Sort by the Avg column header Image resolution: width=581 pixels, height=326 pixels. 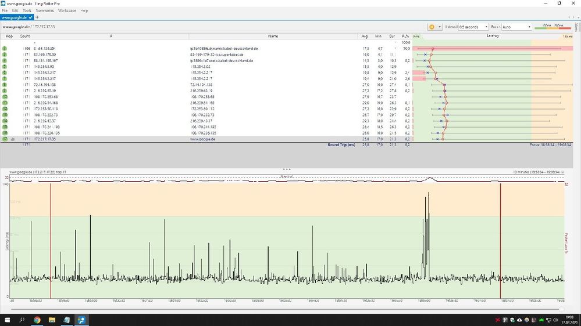click(365, 36)
